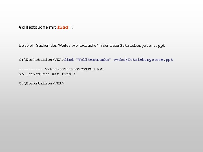Click the phrase "Suchen des Wortes"
203x152 pixels.
53,45
